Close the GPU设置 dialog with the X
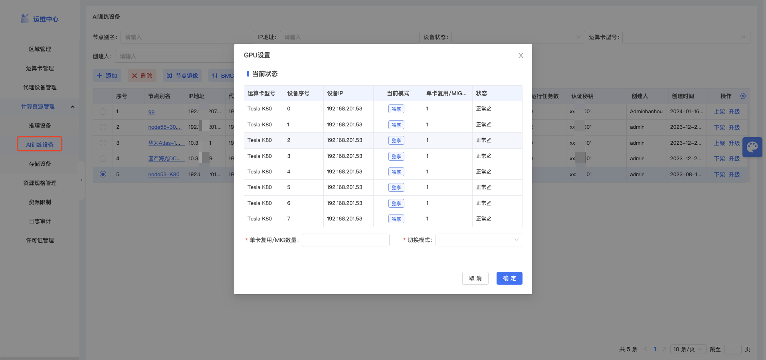This screenshot has width=766, height=360. pos(521,55)
